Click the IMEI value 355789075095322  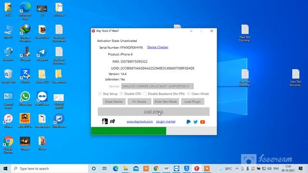tap(134, 62)
